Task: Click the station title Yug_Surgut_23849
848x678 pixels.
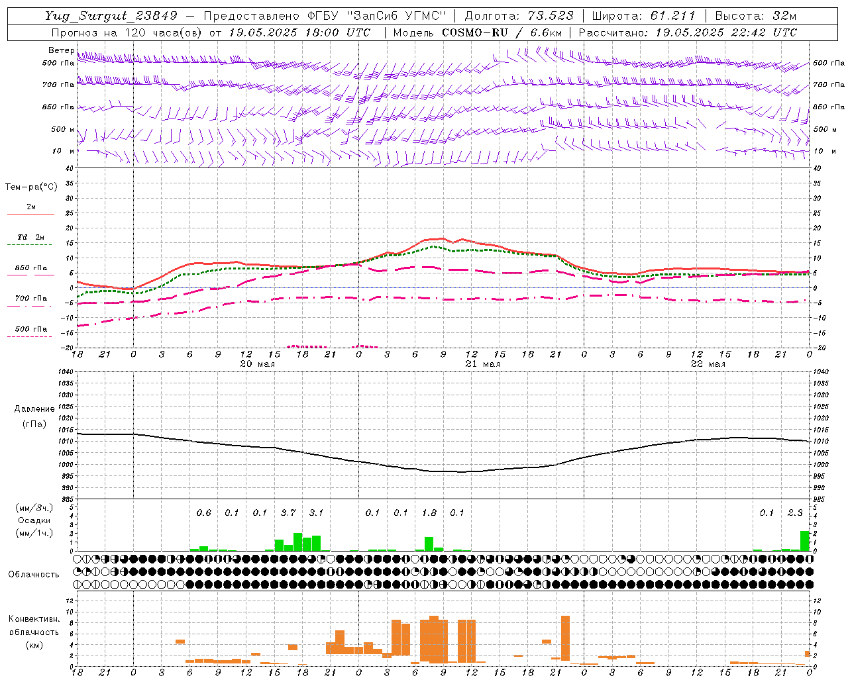Action: coord(111,16)
